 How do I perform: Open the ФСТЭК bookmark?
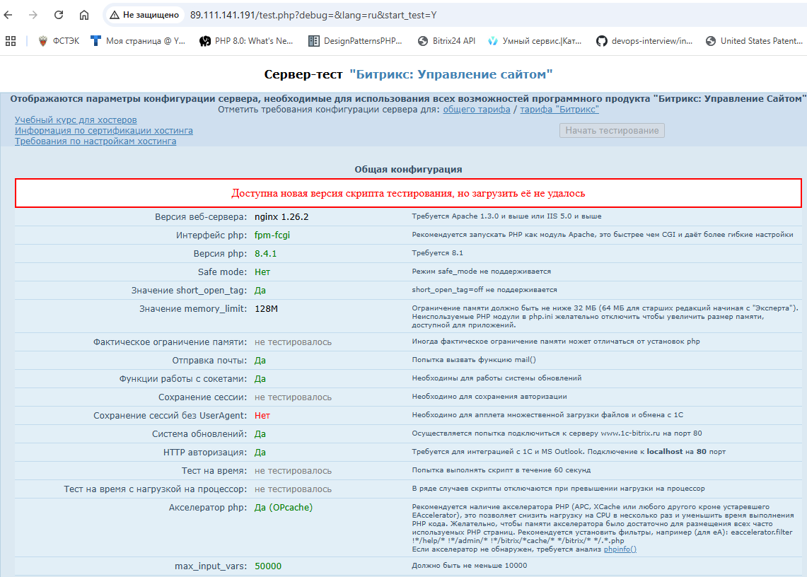pyautogui.click(x=59, y=41)
